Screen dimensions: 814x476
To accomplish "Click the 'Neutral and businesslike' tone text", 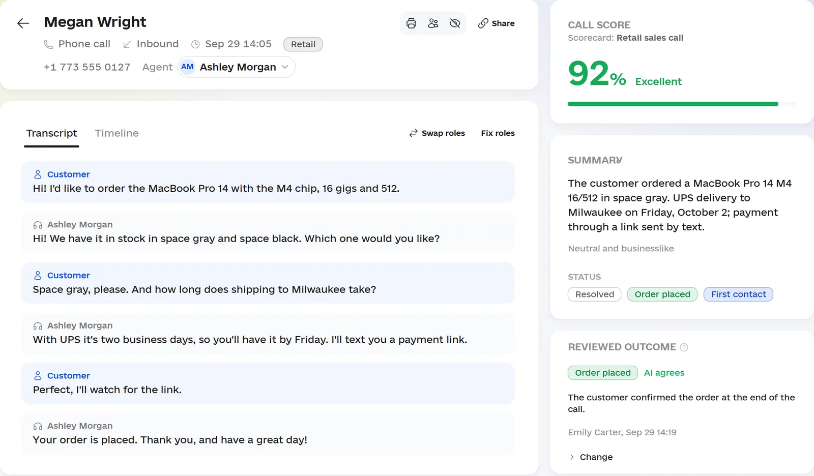I will [621, 249].
